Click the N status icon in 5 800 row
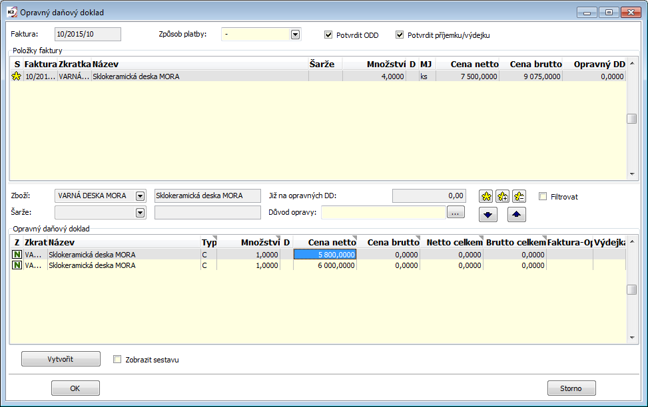Screen dimensions: 648x407 click(x=17, y=255)
